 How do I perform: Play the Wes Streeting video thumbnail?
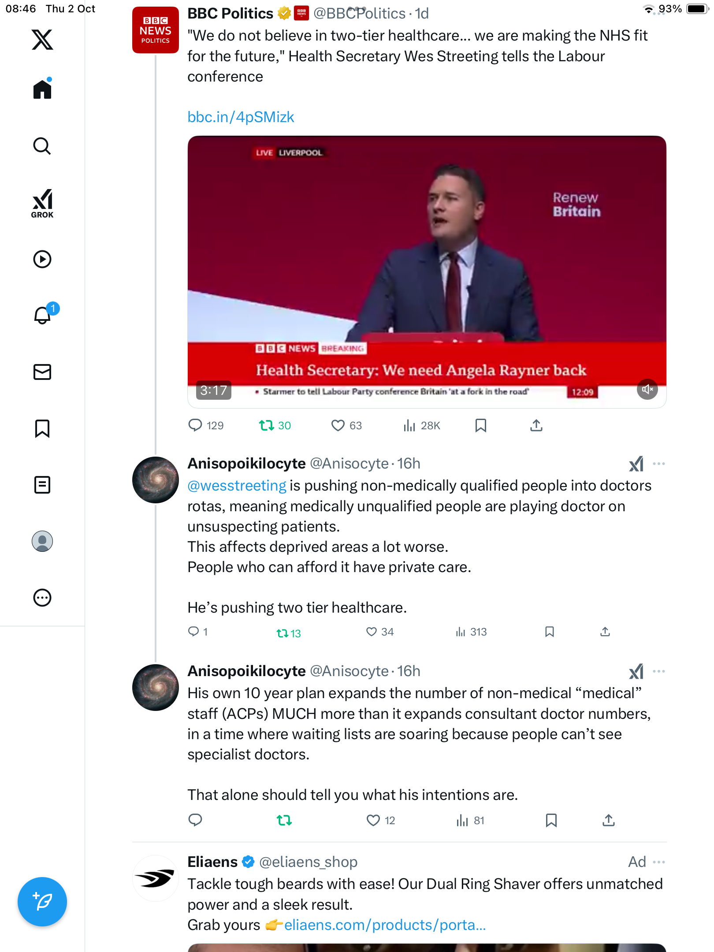[x=427, y=264]
